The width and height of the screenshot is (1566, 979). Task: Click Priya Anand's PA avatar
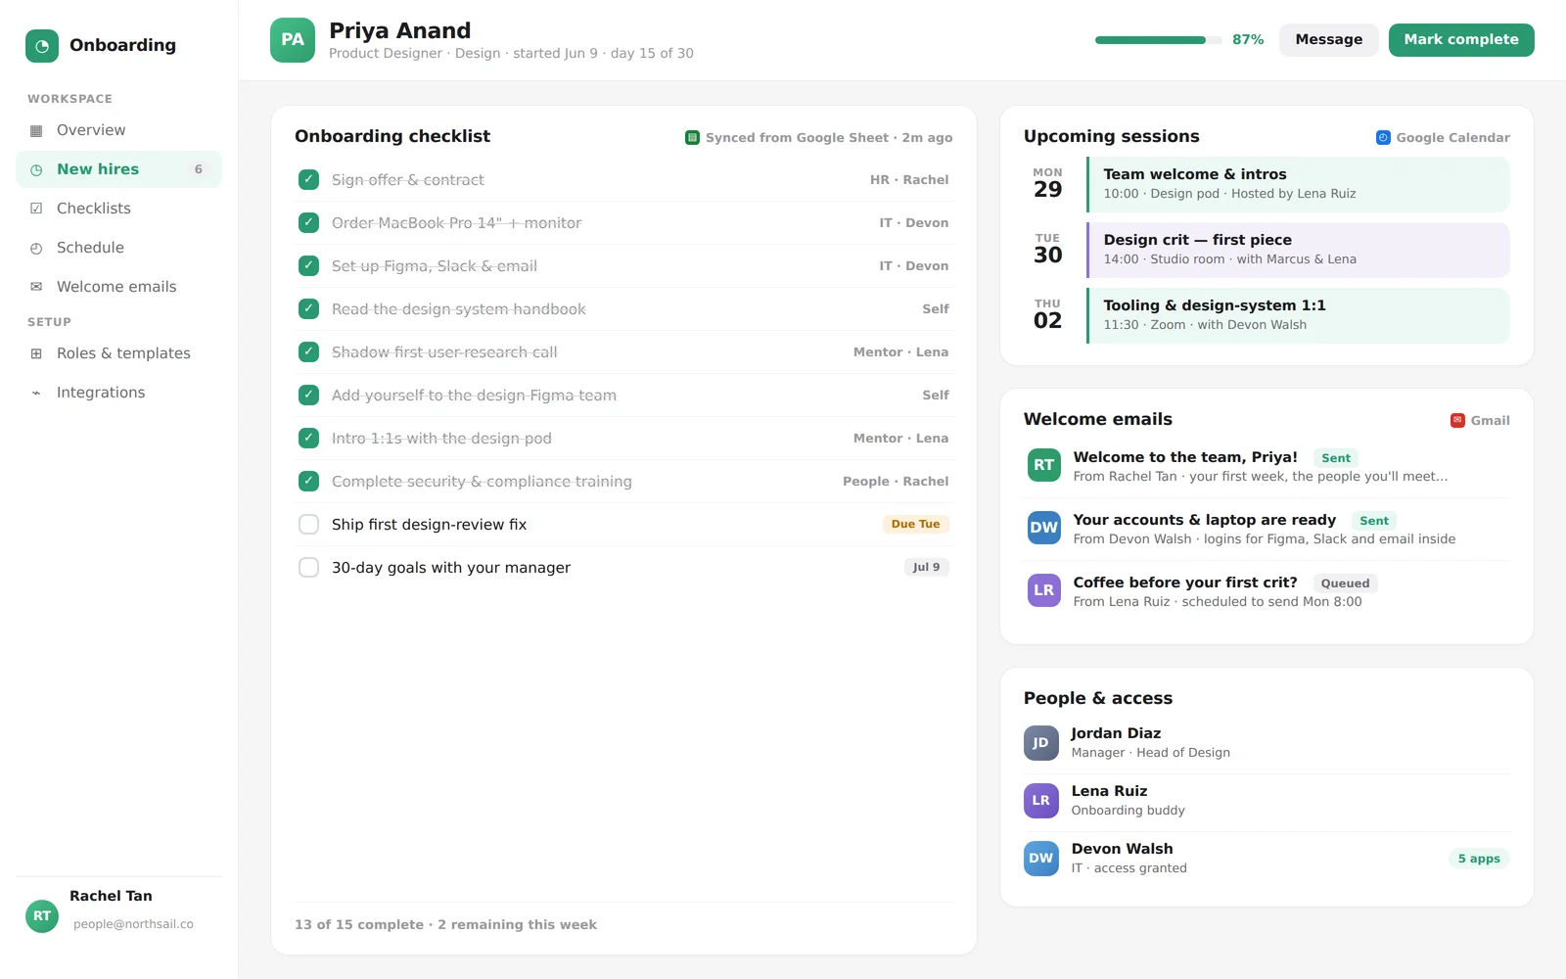pyautogui.click(x=293, y=40)
